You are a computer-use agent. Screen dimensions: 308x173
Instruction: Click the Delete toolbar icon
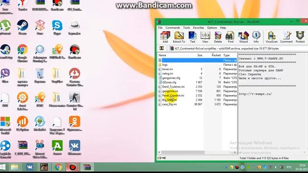point(218,37)
